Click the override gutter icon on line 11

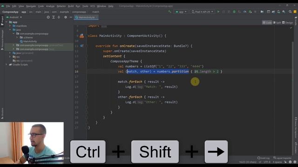tap(81, 46)
